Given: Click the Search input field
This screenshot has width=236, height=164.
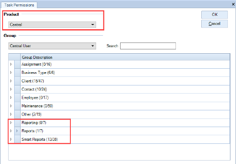Looking at the screenshot, I should tap(148, 46).
